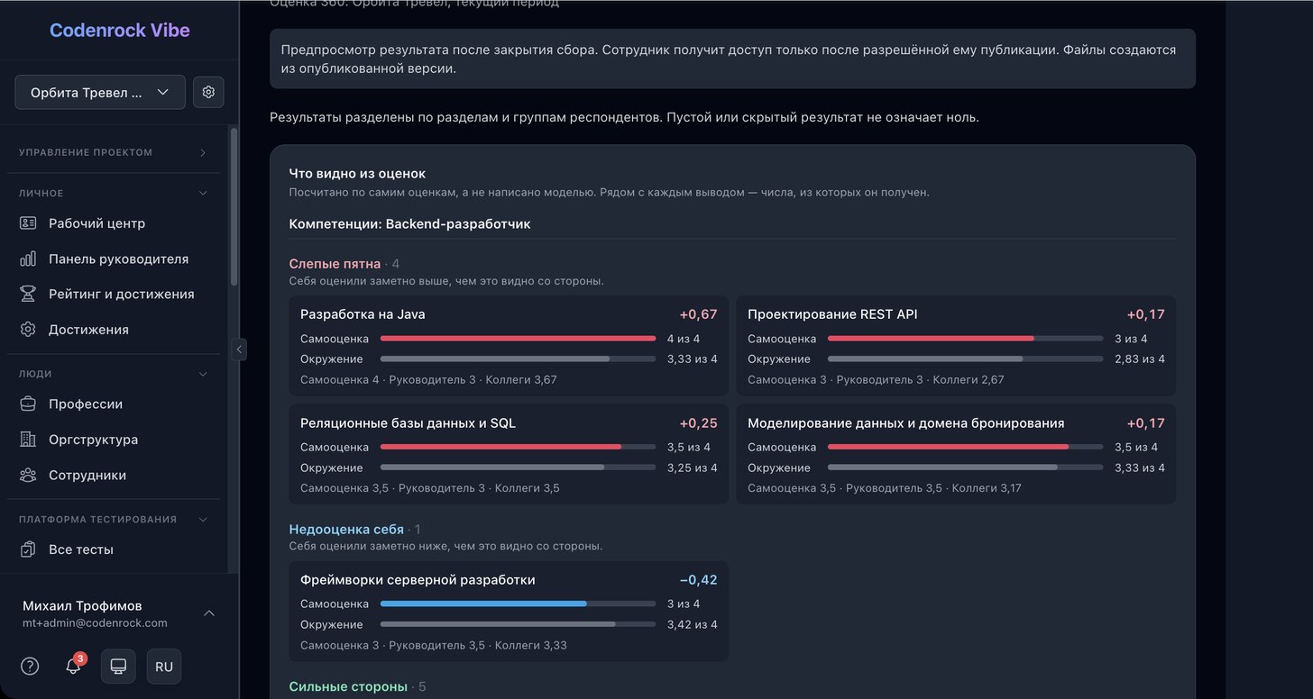
Task: Click Фреймворки серверной разработки card title
Action: tap(418, 580)
